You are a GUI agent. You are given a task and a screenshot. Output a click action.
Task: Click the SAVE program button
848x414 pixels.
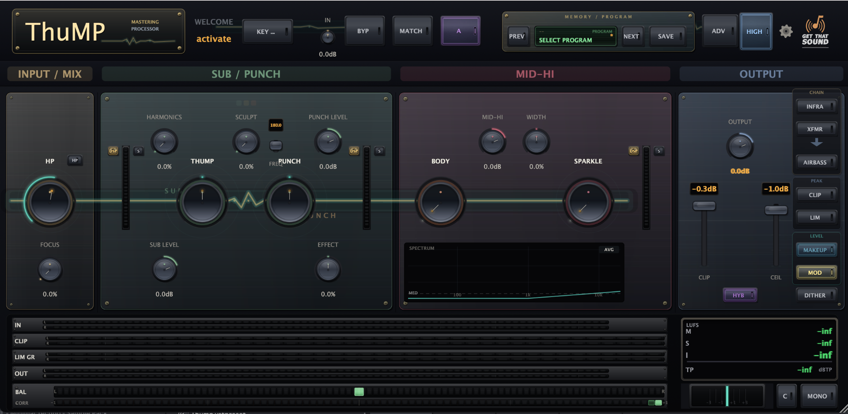click(667, 36)
